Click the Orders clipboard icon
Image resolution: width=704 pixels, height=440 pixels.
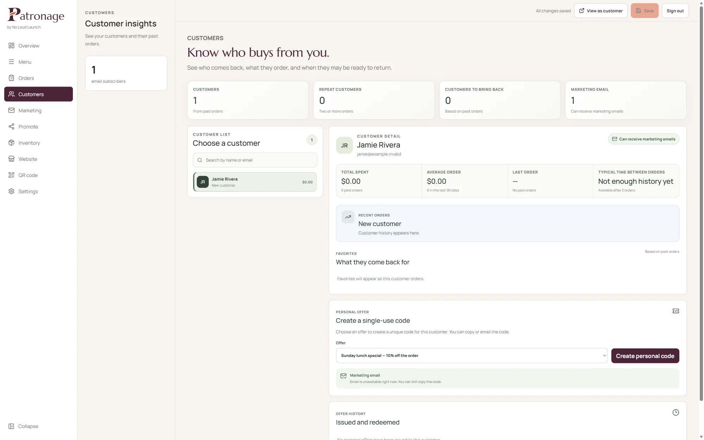point(11,78)
